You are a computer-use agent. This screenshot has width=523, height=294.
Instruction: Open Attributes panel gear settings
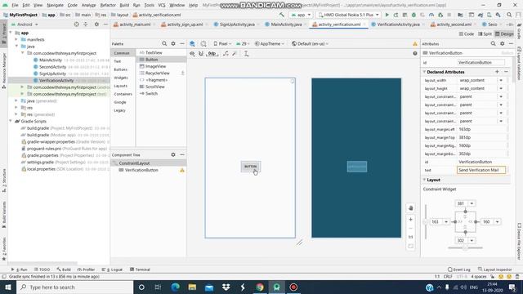(x=502, y=43)
